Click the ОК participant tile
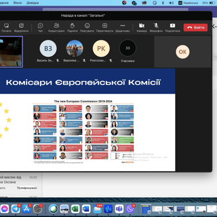Image resolution: width=217 pixels, height=217 pixels. [x=182, y=52]
